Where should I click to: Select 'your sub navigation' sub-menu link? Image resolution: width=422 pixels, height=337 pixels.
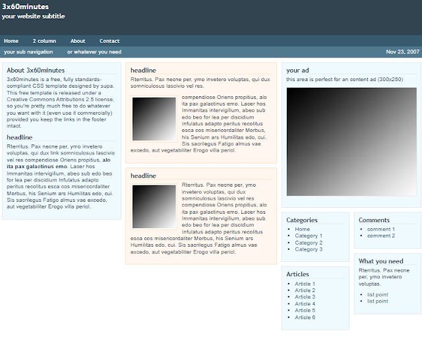point(28,51)
